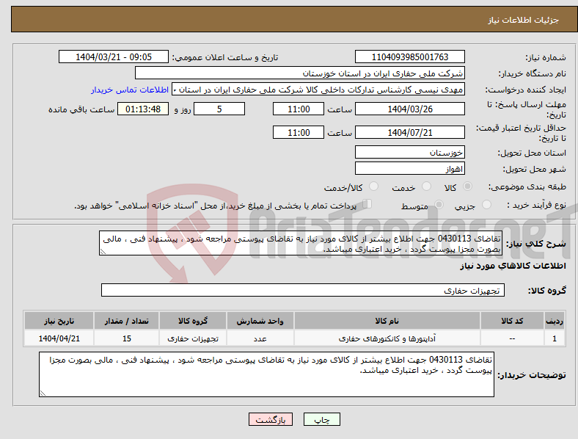Click the تعداد / مقدار column header
This screenshot has width=578, height=439.
pyautogui.click(x=126, y=321)
